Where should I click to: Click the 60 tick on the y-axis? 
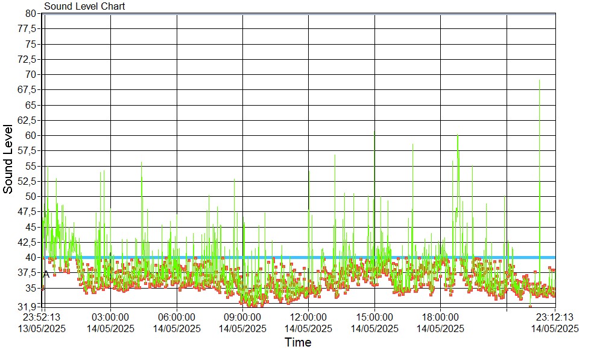point(31,135)
